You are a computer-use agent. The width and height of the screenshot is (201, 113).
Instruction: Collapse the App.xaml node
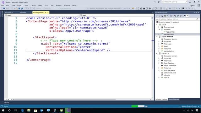click(159, 30)
